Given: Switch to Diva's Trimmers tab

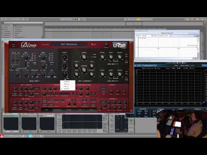Looking at the screenshot, I should pos(69,110).
